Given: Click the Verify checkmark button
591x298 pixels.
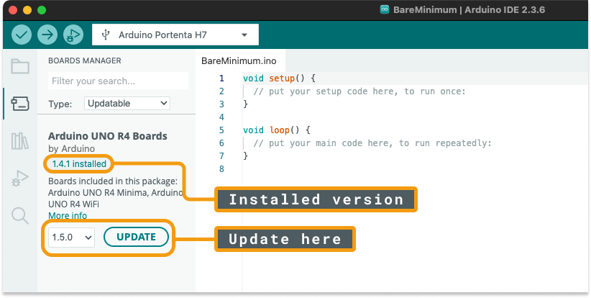Looking at the screenshot, I should point(22,35).
